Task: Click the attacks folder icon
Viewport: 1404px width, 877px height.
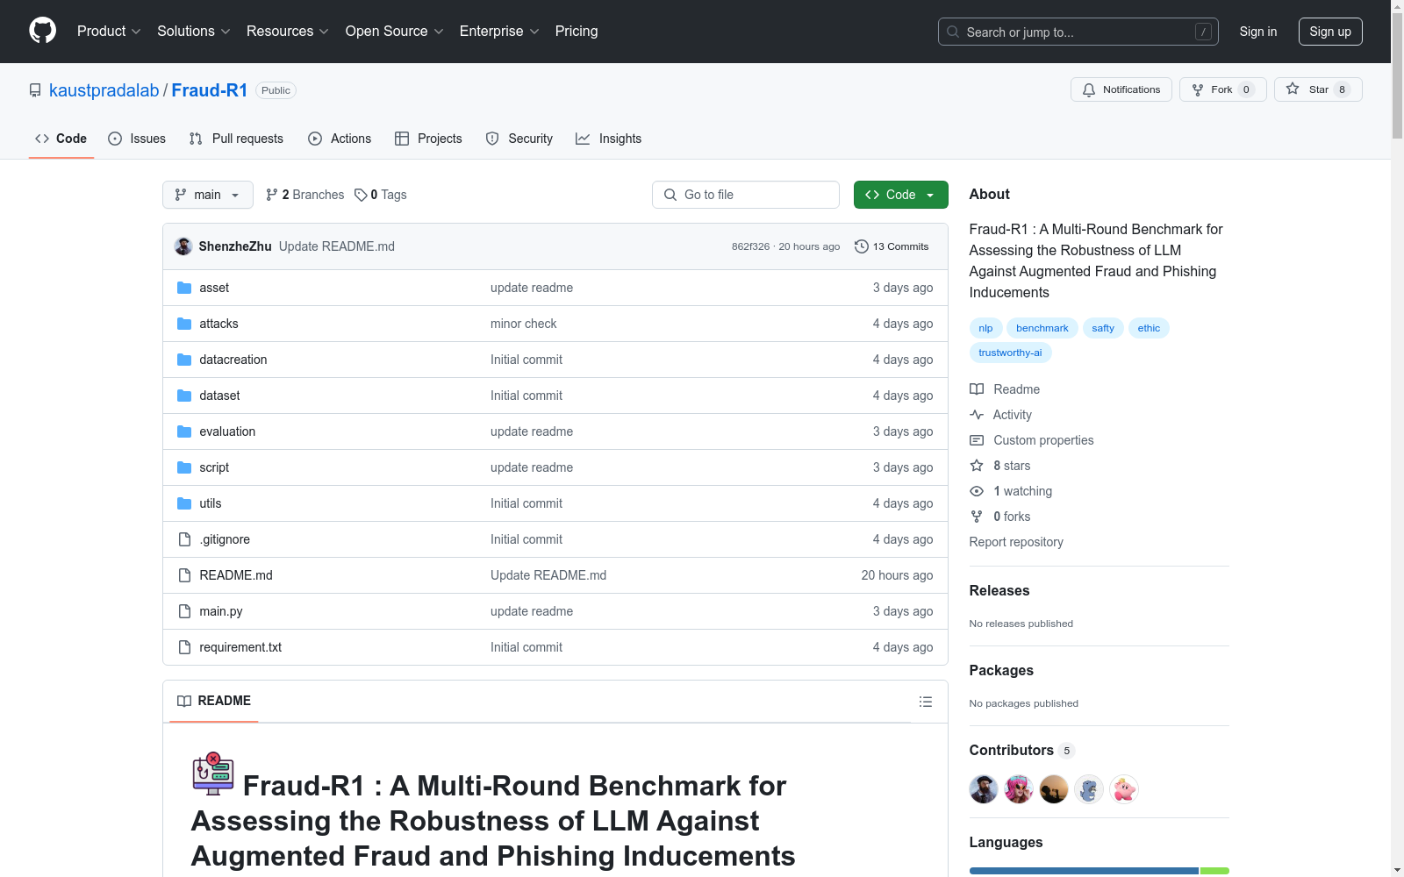Action: pos(184,324)
